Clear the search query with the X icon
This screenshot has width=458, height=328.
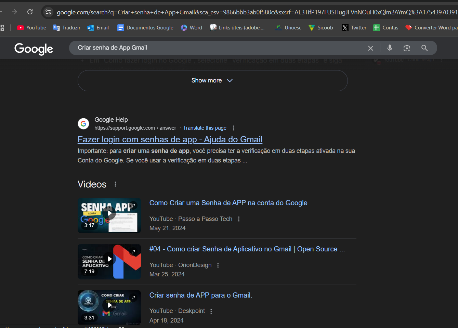(x=370, y=48)
